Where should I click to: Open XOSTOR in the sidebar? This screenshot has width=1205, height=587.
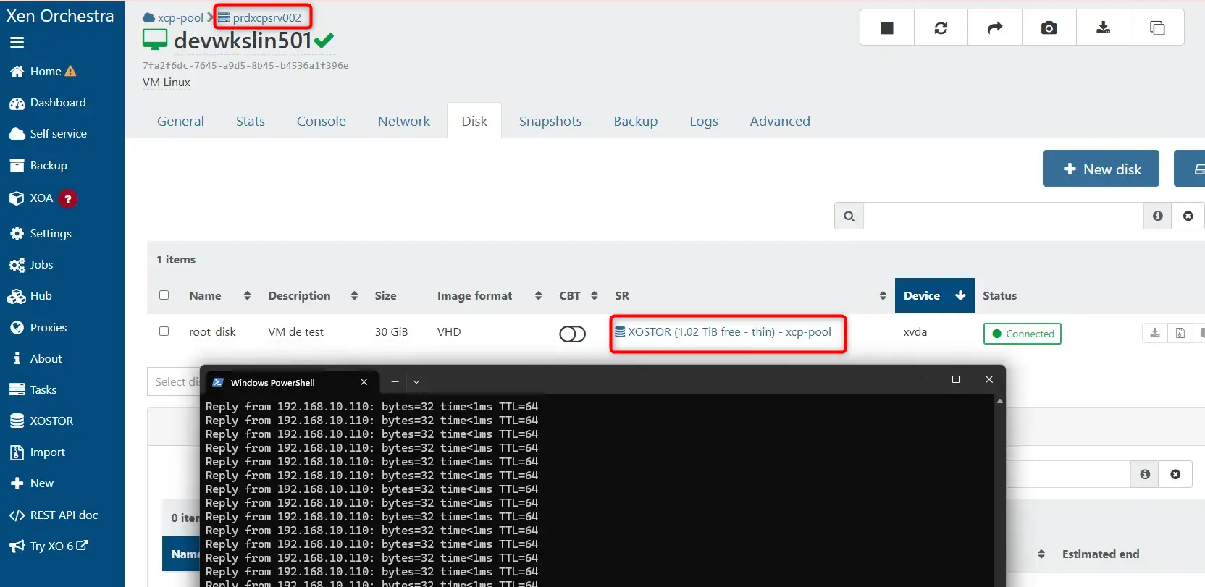tap(41, 421)
